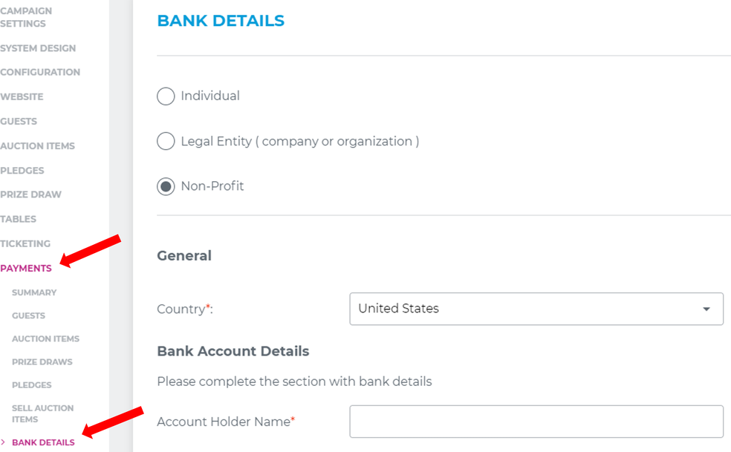Open the GUESTS navigation item
The image size is (731, 452).
tap(18, 121)
